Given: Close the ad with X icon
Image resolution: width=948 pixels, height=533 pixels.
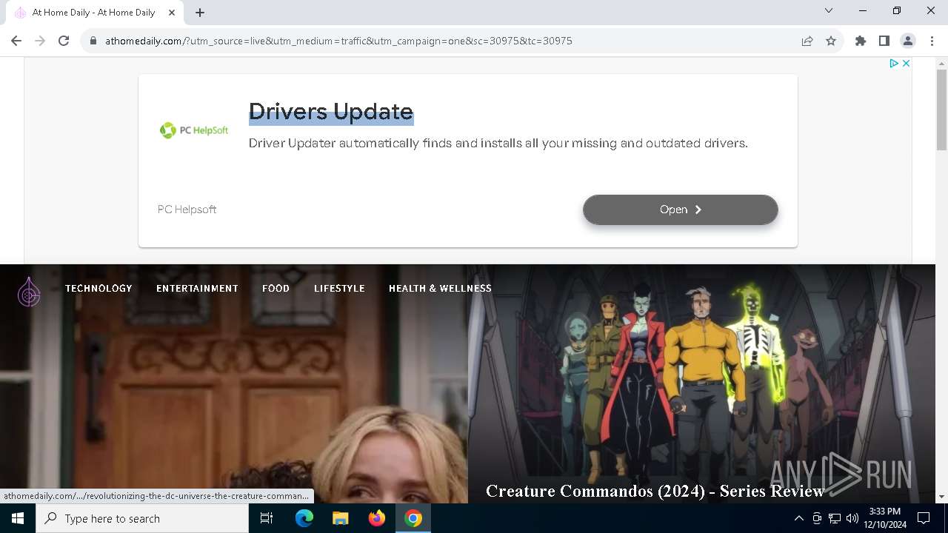Looking at the screenshot, I should (x=906, y=64).
